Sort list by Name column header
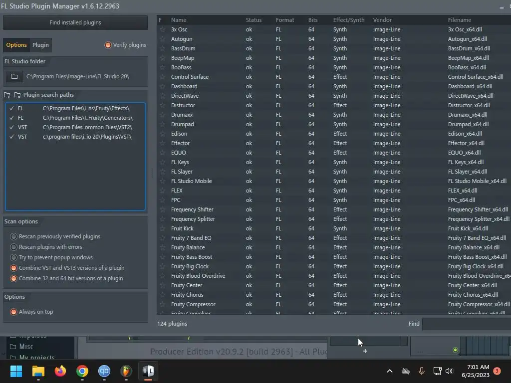This screenshot has height=383, width=511. (x=179, y=20)
